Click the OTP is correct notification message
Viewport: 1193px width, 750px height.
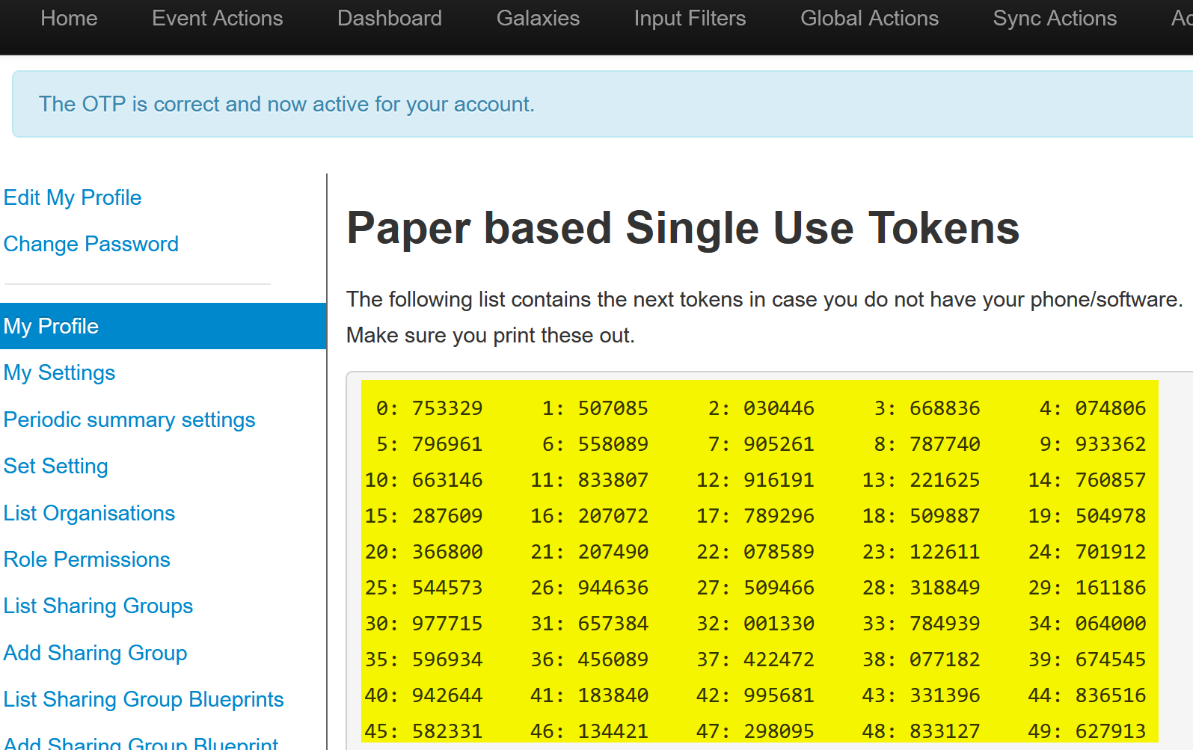click(x=286, y=104)
